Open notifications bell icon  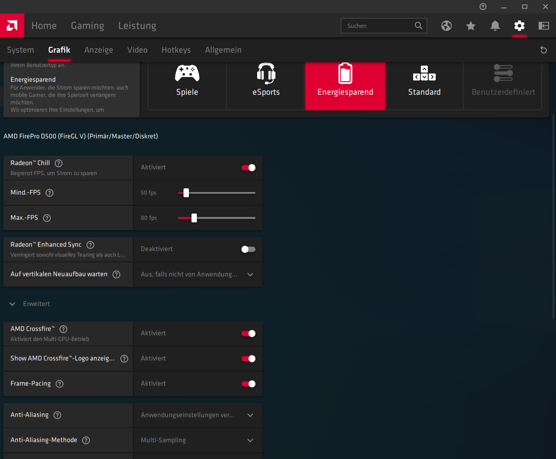pyautogui.click(x=495, y=26)
